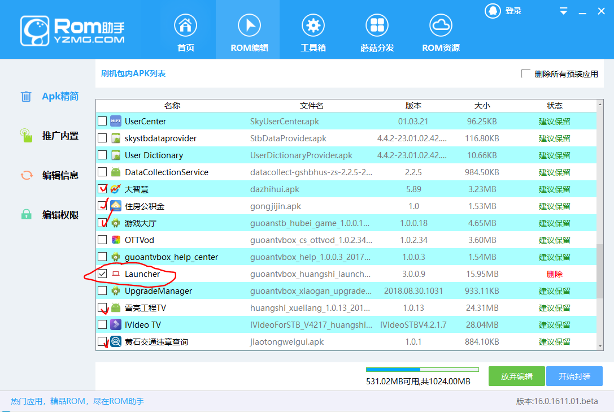Image resolution: width=614 pixels, height=412 pixels.
Task: Click the IVideo TV app icon
Action: (116, 324)
